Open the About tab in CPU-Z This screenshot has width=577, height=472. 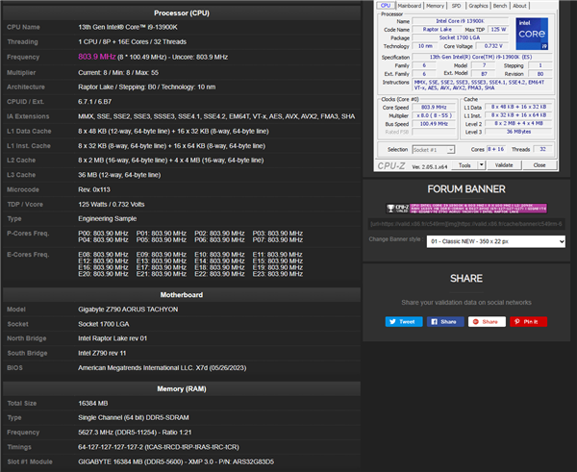tap(519, 6)
